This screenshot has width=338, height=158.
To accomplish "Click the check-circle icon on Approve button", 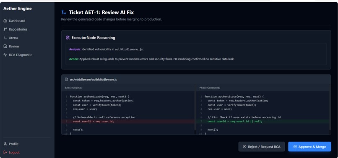I will [295, 147].
